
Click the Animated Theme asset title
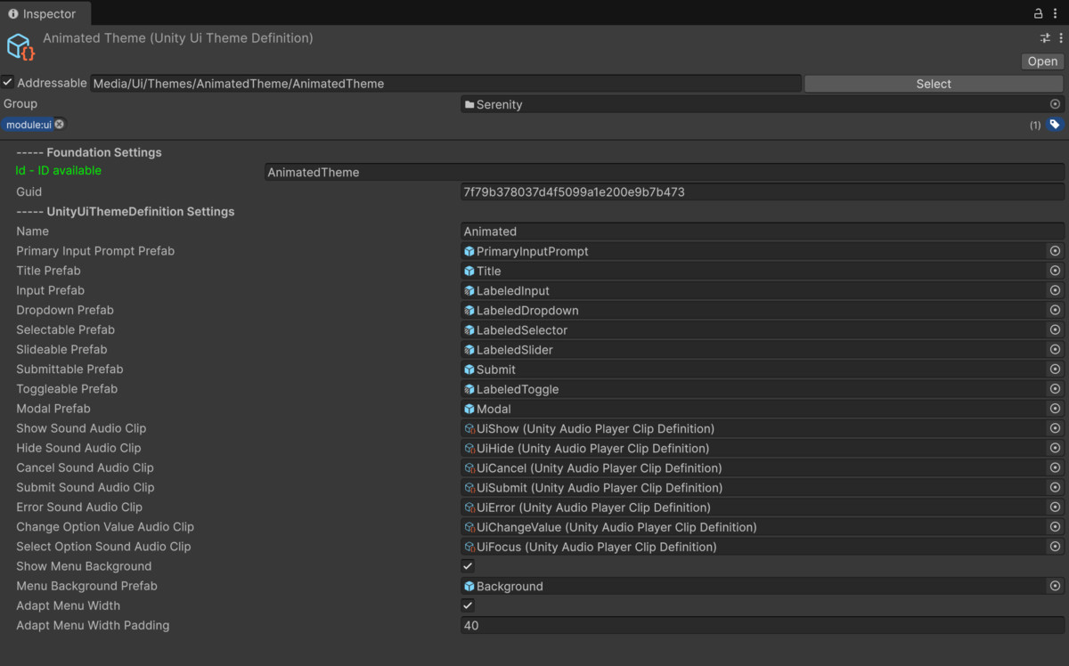[178, 38]
